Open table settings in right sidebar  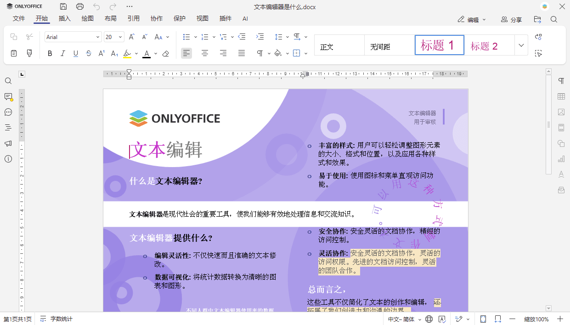(561, 96)
